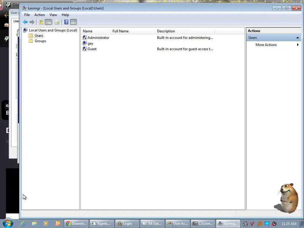Open the View menu
Screen dimensions: 304x228
[x=53, y=15]
